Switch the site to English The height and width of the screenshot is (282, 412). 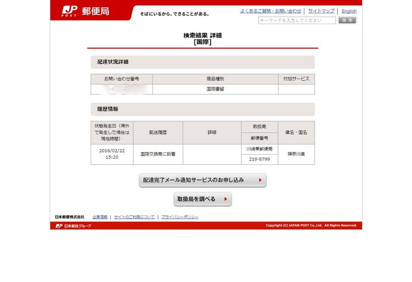[x=349, y=11]
